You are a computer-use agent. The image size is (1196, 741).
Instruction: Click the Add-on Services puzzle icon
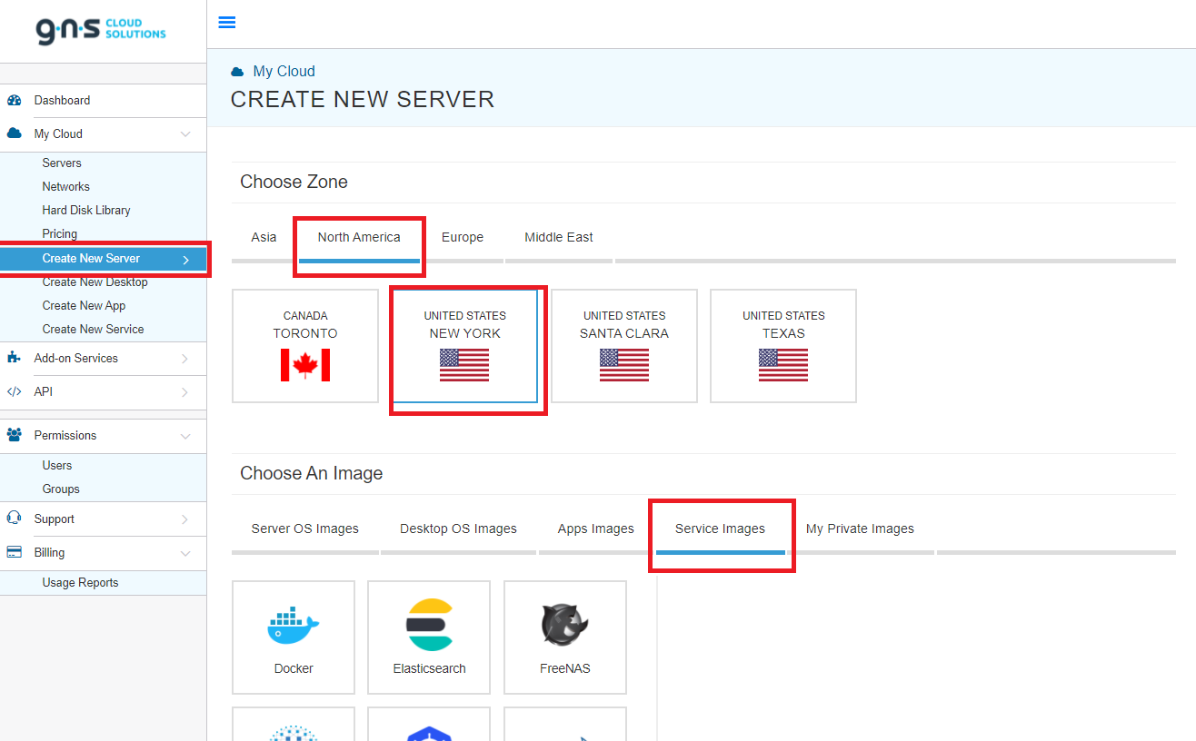pos(14,358)
